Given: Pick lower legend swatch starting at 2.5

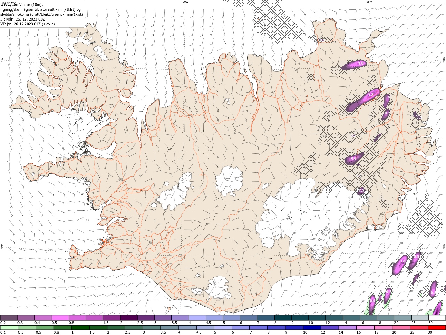Looking at the screenshot, I should click(x=134, y=328).
